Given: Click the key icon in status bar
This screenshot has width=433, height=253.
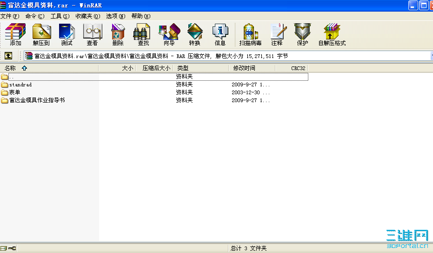Looking at the screenshot, I should (x=12, y=248).
